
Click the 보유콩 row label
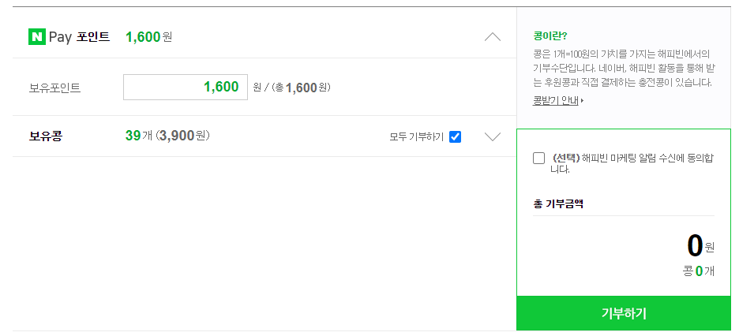point(46,136)
